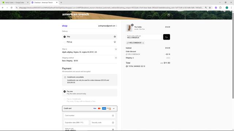Open the account options menu beside email
This screenshot has height=131, width=234.
(x=117, y=26)
